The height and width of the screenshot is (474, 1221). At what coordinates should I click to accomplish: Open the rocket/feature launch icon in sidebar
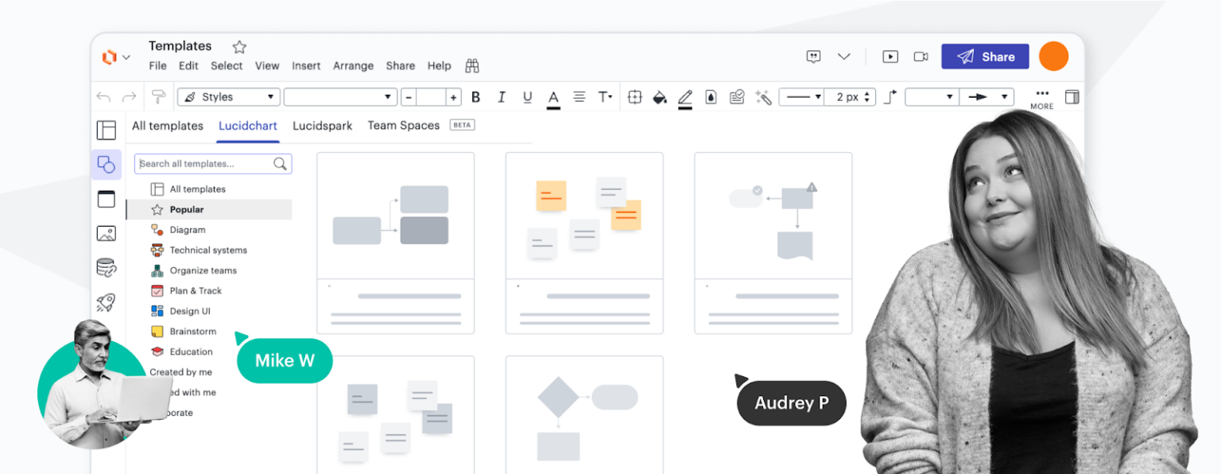[x=106, y=302]
